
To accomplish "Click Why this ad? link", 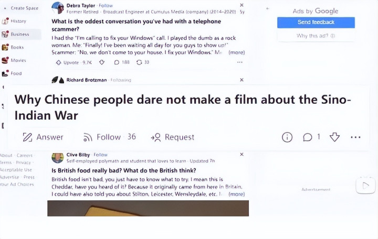I will tap(316, 36).
